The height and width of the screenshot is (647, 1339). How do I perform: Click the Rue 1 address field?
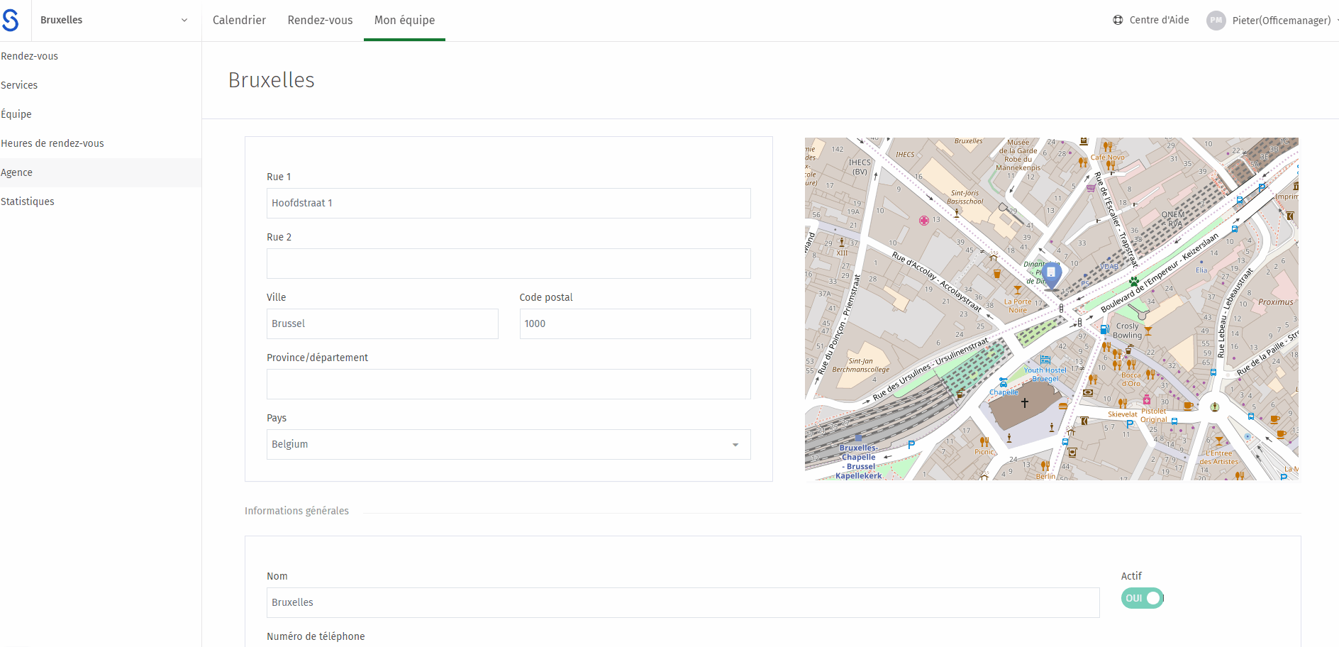(509, 203)
